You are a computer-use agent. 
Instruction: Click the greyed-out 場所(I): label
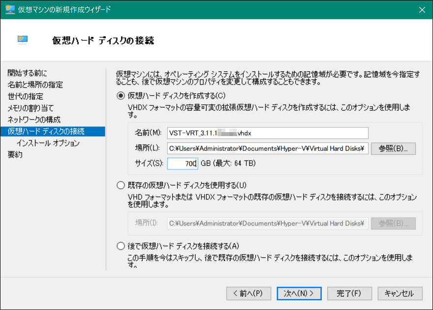pyautogui.click(x=146, y=223)
